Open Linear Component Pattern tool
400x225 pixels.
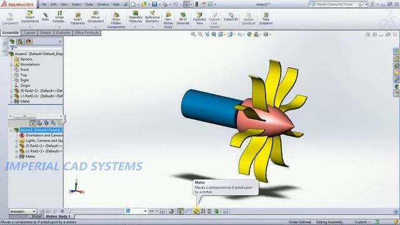coord(59,17)
